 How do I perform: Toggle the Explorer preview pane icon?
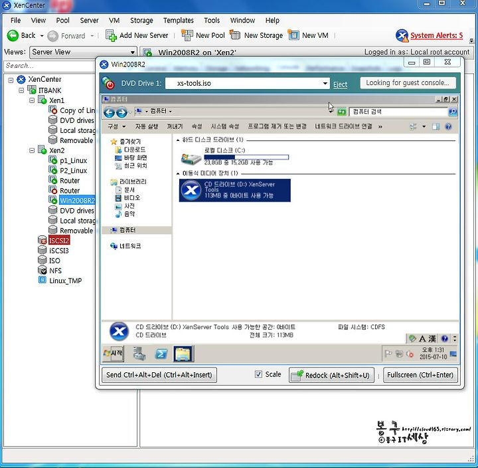click(436, 126)
